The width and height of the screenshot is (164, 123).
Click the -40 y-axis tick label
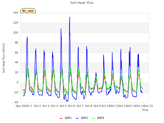(16, 102)
